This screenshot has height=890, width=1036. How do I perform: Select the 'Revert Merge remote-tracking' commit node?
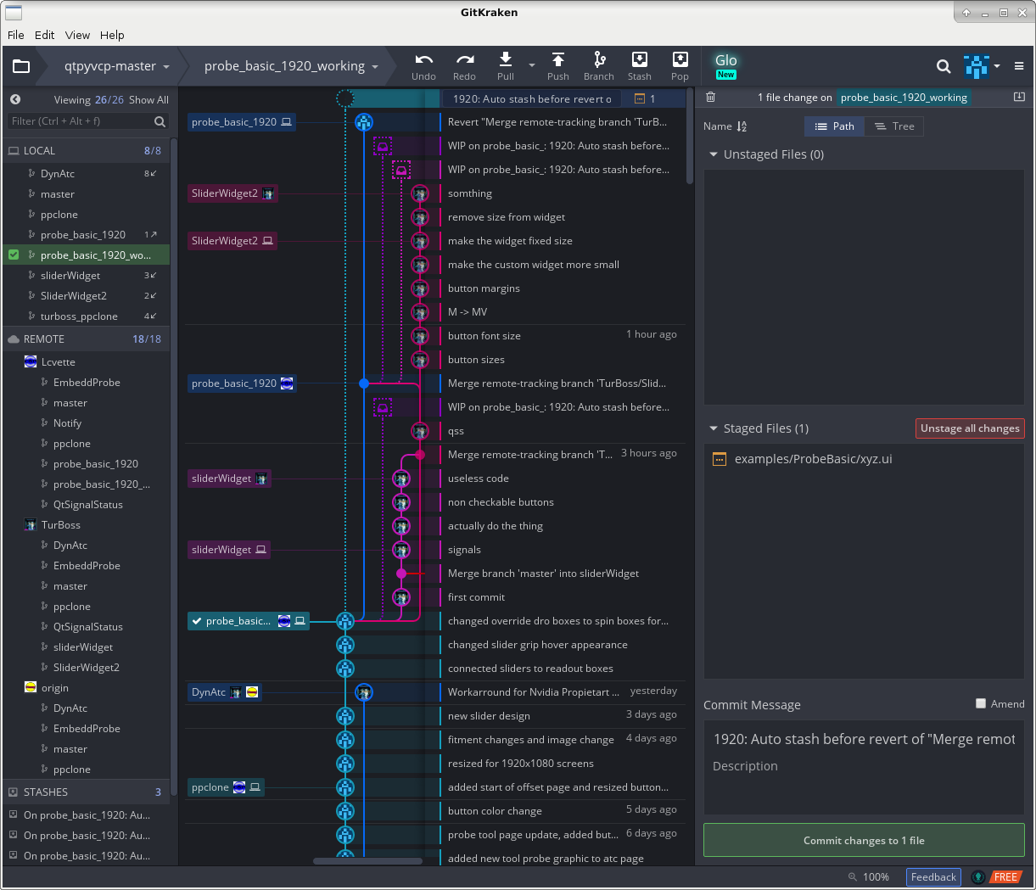pos(364,122)
